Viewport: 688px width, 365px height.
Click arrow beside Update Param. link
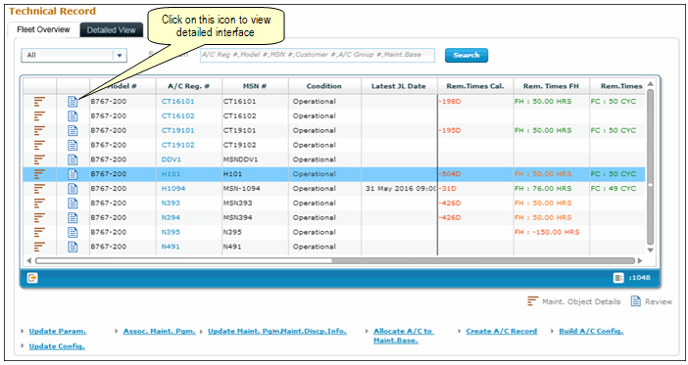coord(23,332)
